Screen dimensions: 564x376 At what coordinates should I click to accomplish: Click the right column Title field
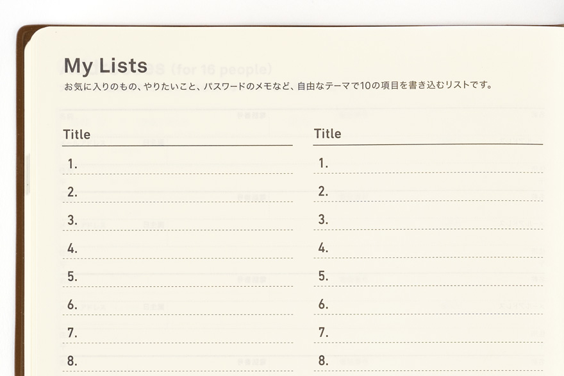[428, 134]
